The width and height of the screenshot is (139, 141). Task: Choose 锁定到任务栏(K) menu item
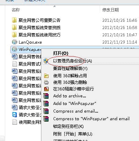(68, 126)
